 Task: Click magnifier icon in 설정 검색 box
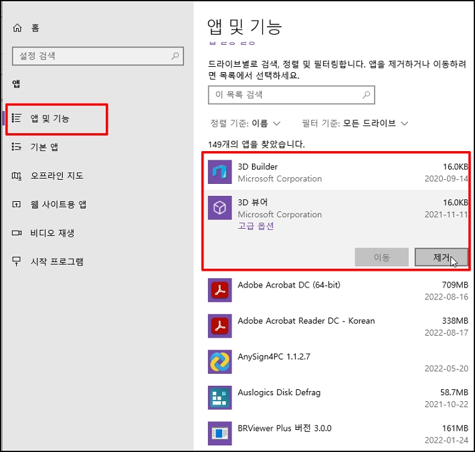click(x=175, y=56)
